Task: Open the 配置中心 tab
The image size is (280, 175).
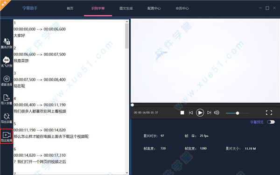Action: point(154,8)
